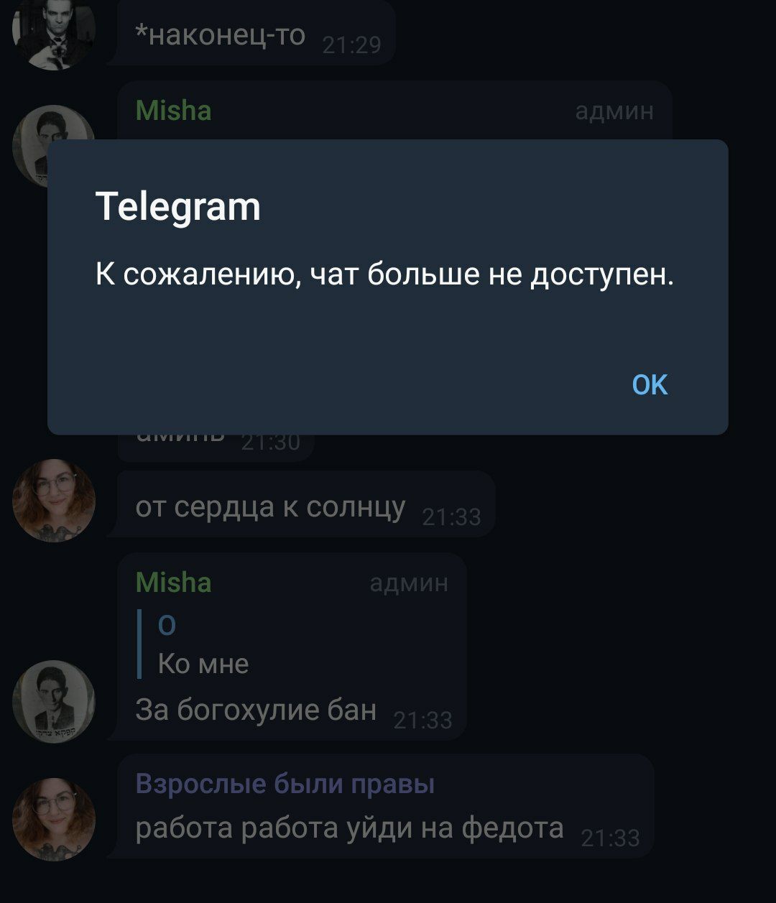The height and width of the screenshot is (903, 776).
Task: Open avatar beside от сердца к солнцу
Action: pos(54,500)
